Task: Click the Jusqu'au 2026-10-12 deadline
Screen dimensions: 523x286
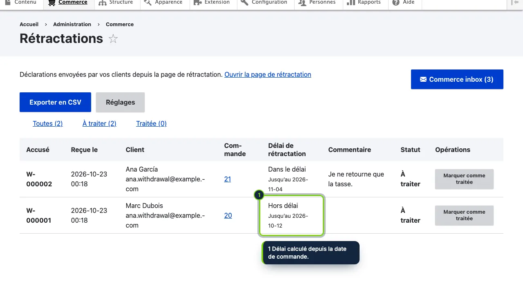Action: (x=288, y=221)
